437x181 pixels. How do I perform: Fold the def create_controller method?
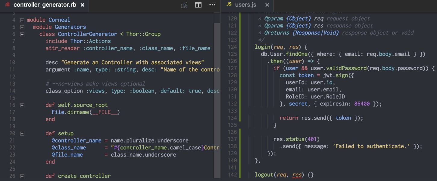point(22,176)
